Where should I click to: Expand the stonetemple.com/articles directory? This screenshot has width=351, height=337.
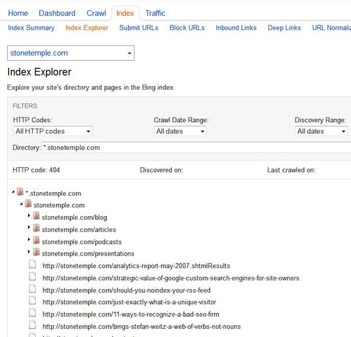(x=29, y=228)
